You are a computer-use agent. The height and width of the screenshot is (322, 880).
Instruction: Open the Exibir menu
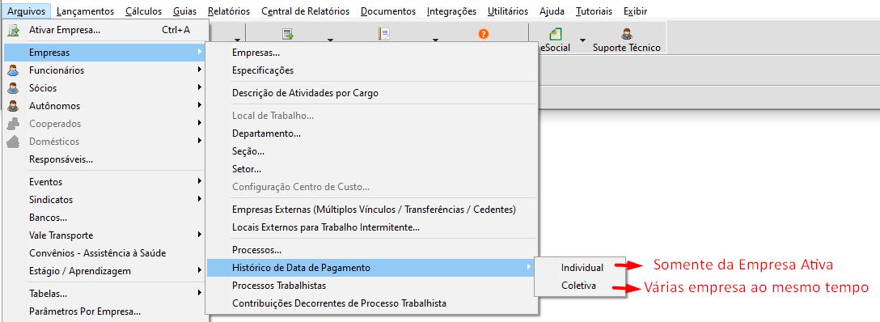[x=635, y=11]
